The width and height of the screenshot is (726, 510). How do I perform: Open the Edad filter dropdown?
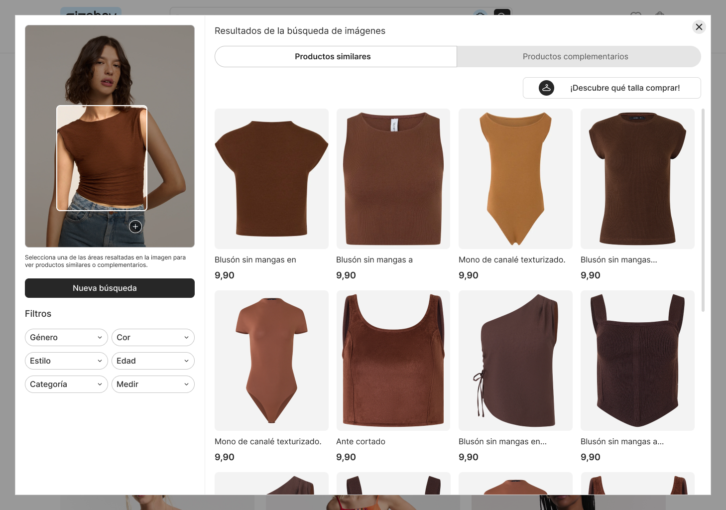(153, 361)
